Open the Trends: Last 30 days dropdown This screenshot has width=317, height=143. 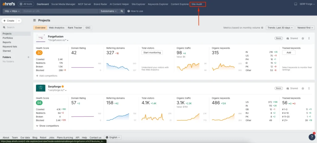(280, 28)
